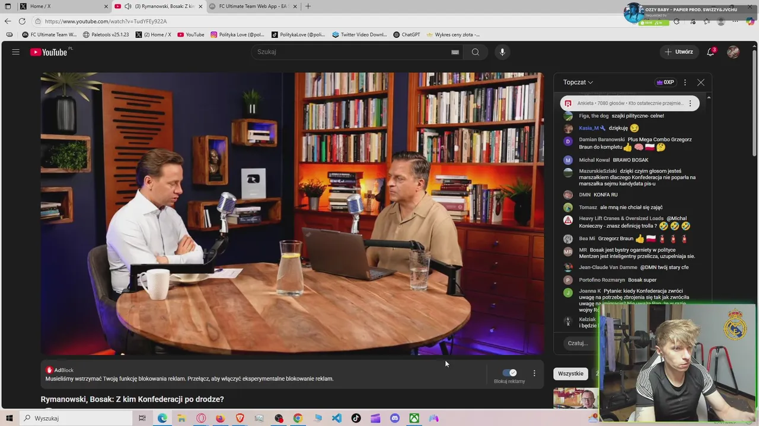This screenshot has height=426, width=759.
Task: Open Twitter Video Downl... bookmark
Action: [359, 35]
